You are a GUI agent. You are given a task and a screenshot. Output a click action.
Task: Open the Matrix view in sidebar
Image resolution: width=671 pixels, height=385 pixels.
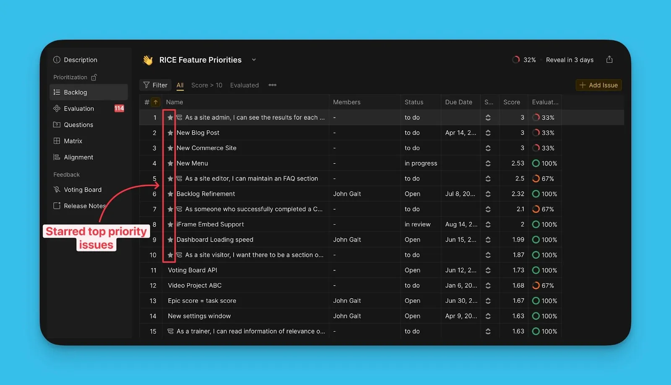[x=73, y=141]
